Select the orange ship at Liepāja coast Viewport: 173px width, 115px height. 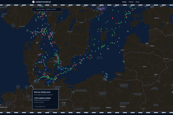pyautogui.click(x=122, y=50)
